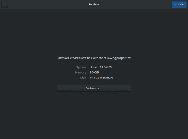The image size is (188, 139).
Task: Click the System label
Action: 81,67
